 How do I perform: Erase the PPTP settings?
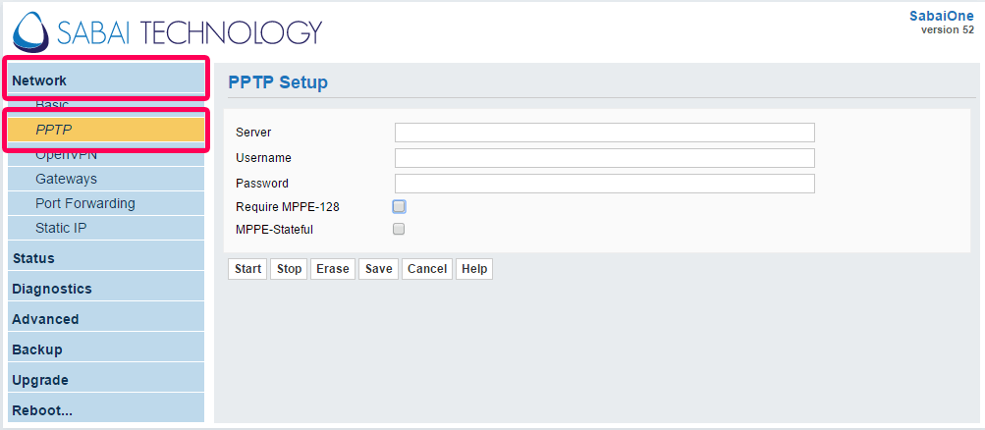pyautogui.click(x=332, y=269)
